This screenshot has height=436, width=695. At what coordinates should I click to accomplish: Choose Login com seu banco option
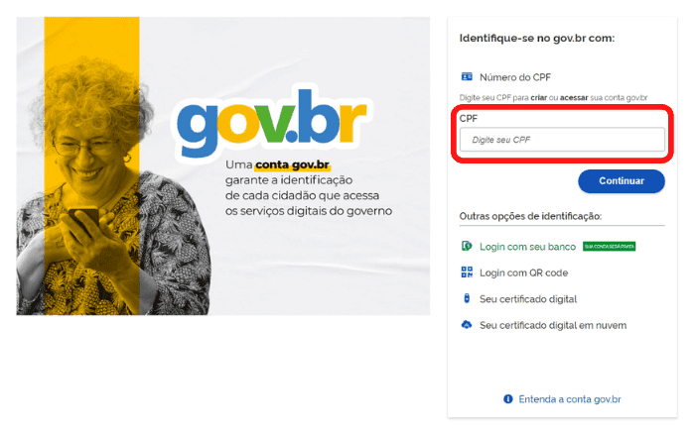pos(527,247)
